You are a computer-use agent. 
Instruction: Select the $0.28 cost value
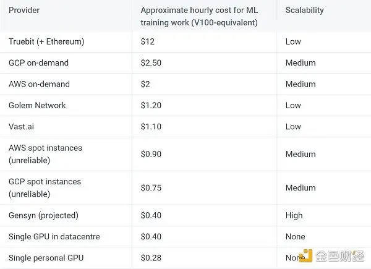point(151,258)
